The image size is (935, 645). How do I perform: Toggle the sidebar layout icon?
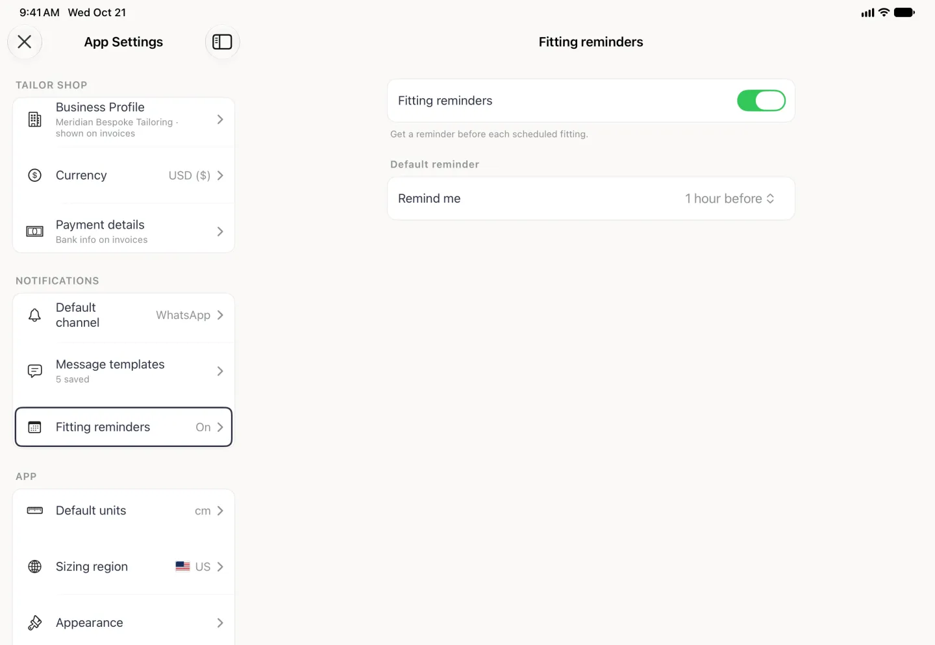(222, 42)
